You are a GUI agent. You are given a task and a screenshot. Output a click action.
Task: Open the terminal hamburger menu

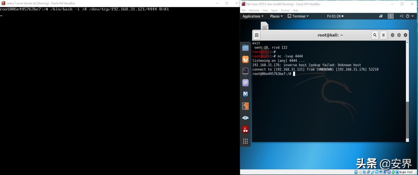click(x=383, y=35)
